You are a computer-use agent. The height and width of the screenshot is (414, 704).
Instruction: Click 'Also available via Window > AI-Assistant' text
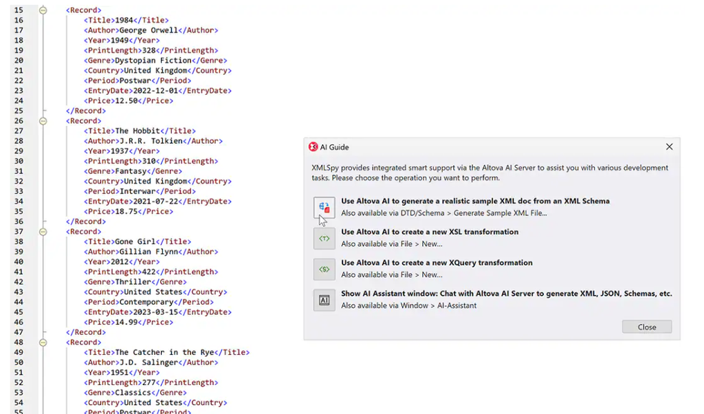click(x=408, y=305)
